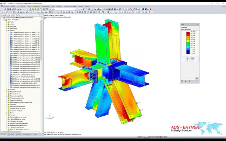
Task: Select Conjuntos de barras folder
Action: tap(15, 121)
